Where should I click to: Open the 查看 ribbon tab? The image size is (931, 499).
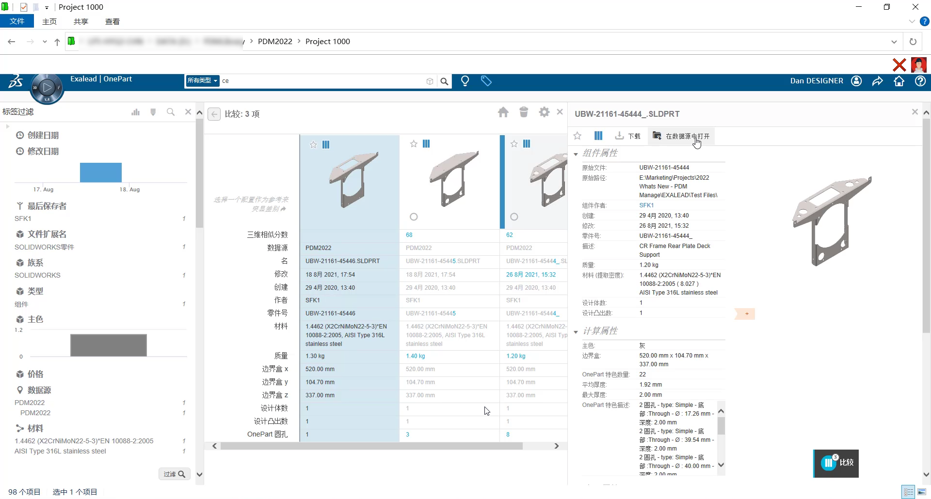pos(112,21)
